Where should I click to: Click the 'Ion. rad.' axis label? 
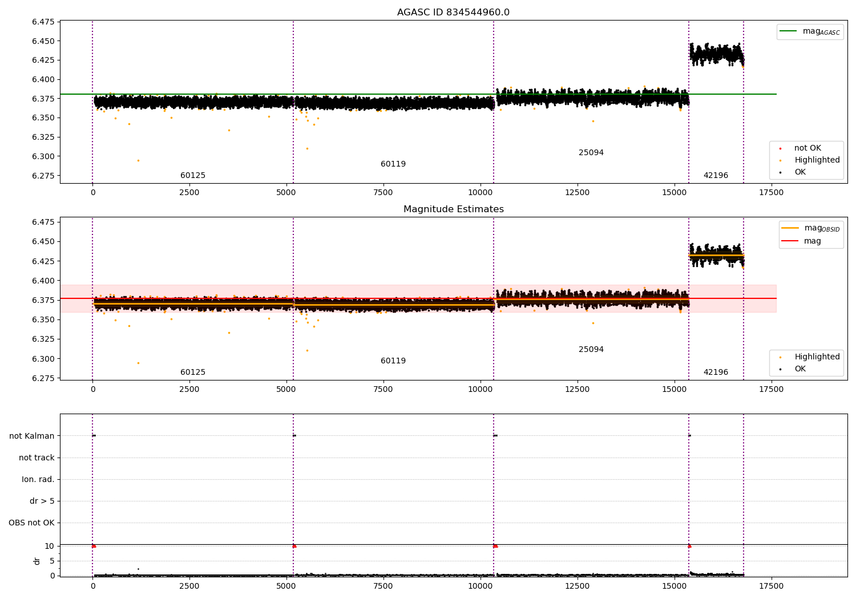pos(38,480)
